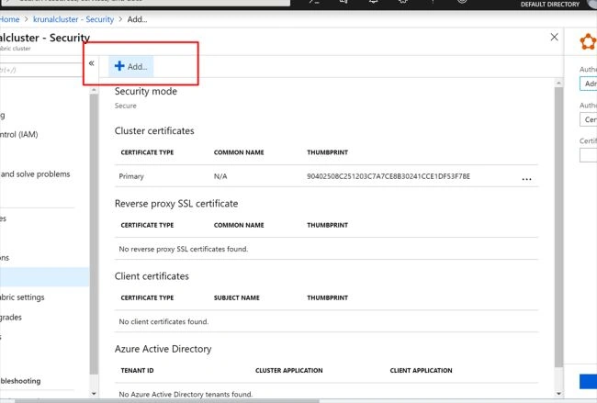Open Access control (IAM) sidebar item
This screenshot has height=403, width=597.
(x=19, y=134)
